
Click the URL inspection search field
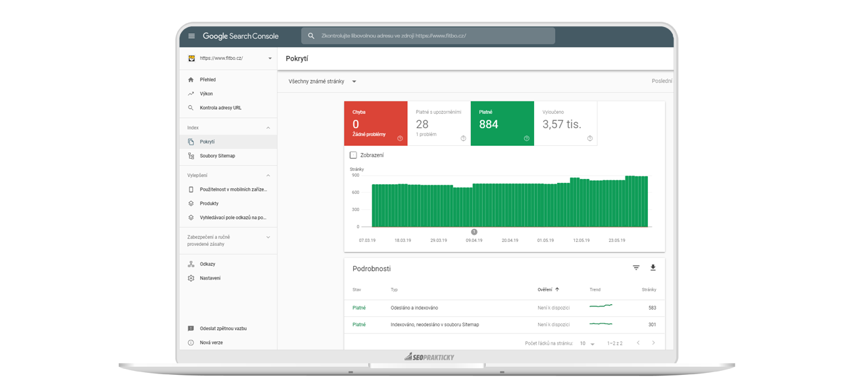pyautogui.click(x=428, y=36)
